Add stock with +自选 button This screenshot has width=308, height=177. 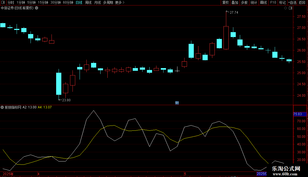point(292,2)
